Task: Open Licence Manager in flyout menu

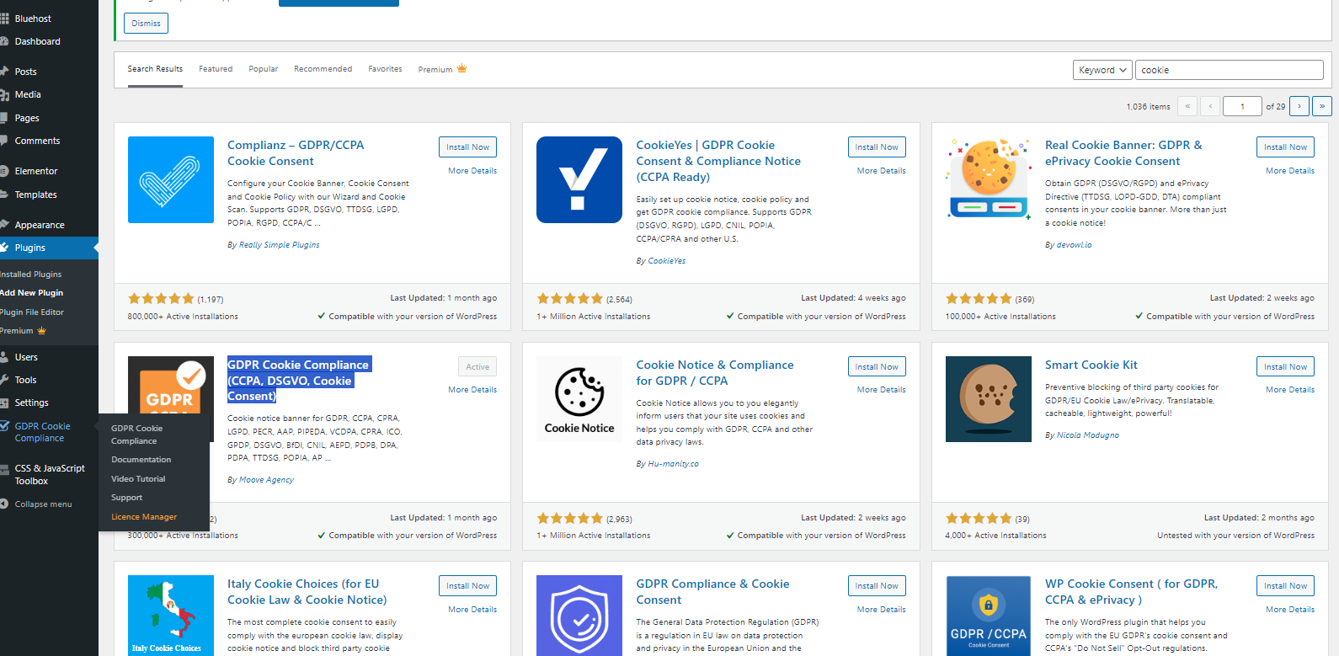Action: (x=144, y=517)
